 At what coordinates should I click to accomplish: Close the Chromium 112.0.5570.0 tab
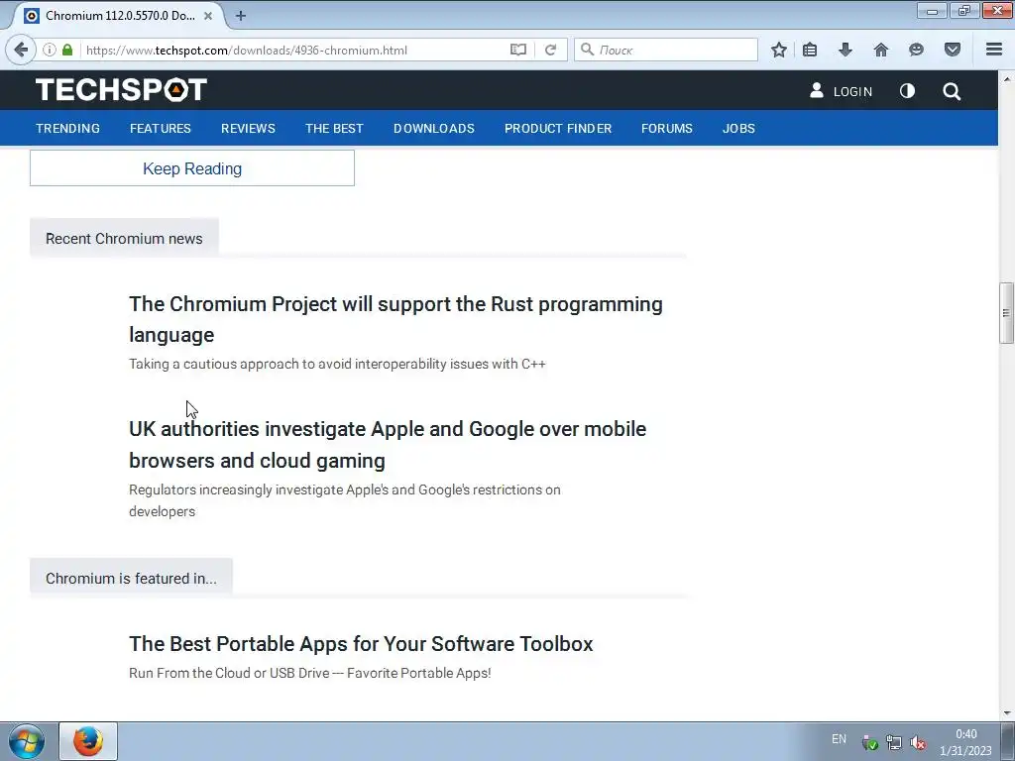pos(208,16)
